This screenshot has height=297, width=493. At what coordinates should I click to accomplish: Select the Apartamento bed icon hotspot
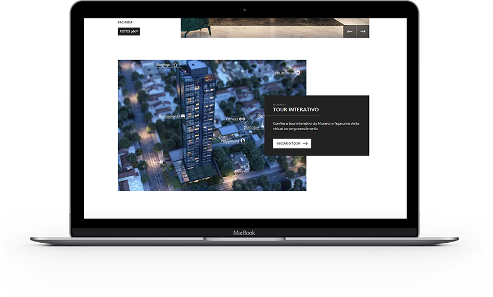pyautogui.click(x=183, y=116)
